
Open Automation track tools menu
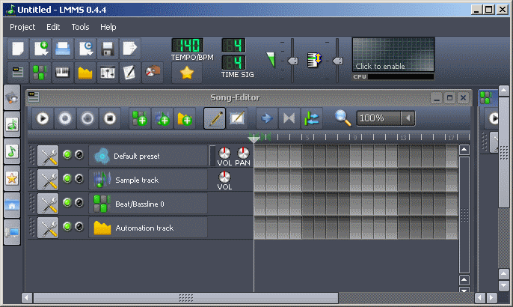point(48,227)
